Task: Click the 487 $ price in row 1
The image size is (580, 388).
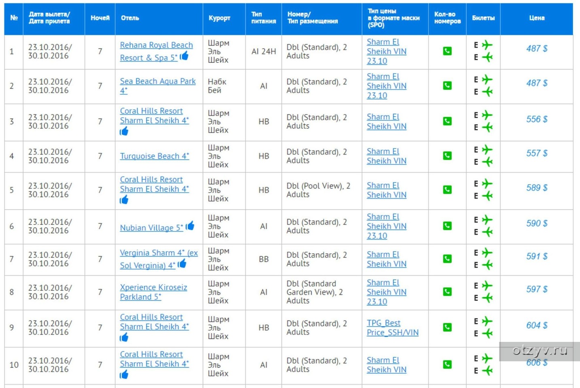Action: coord(537,49)
